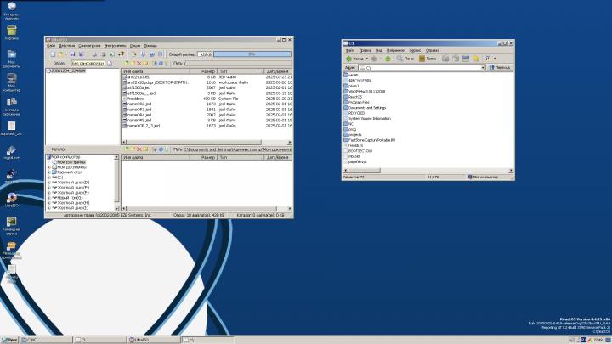Open the Internet browser desktop icon

click(x=12, y=8)
